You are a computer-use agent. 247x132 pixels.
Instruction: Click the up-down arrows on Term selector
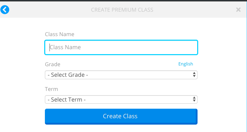pos(194,99)
